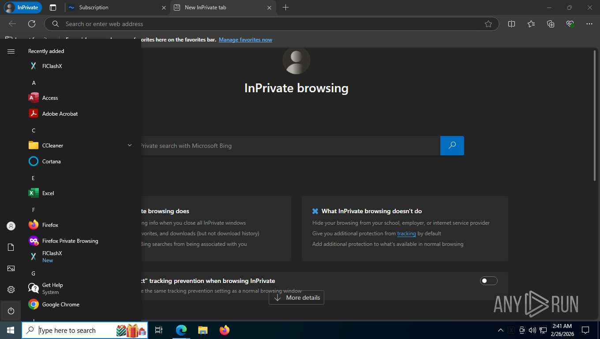The width and height of the screenshot is (600, 339).
Task: Open Documents from Start sidebar
Action: click(11, 247)
